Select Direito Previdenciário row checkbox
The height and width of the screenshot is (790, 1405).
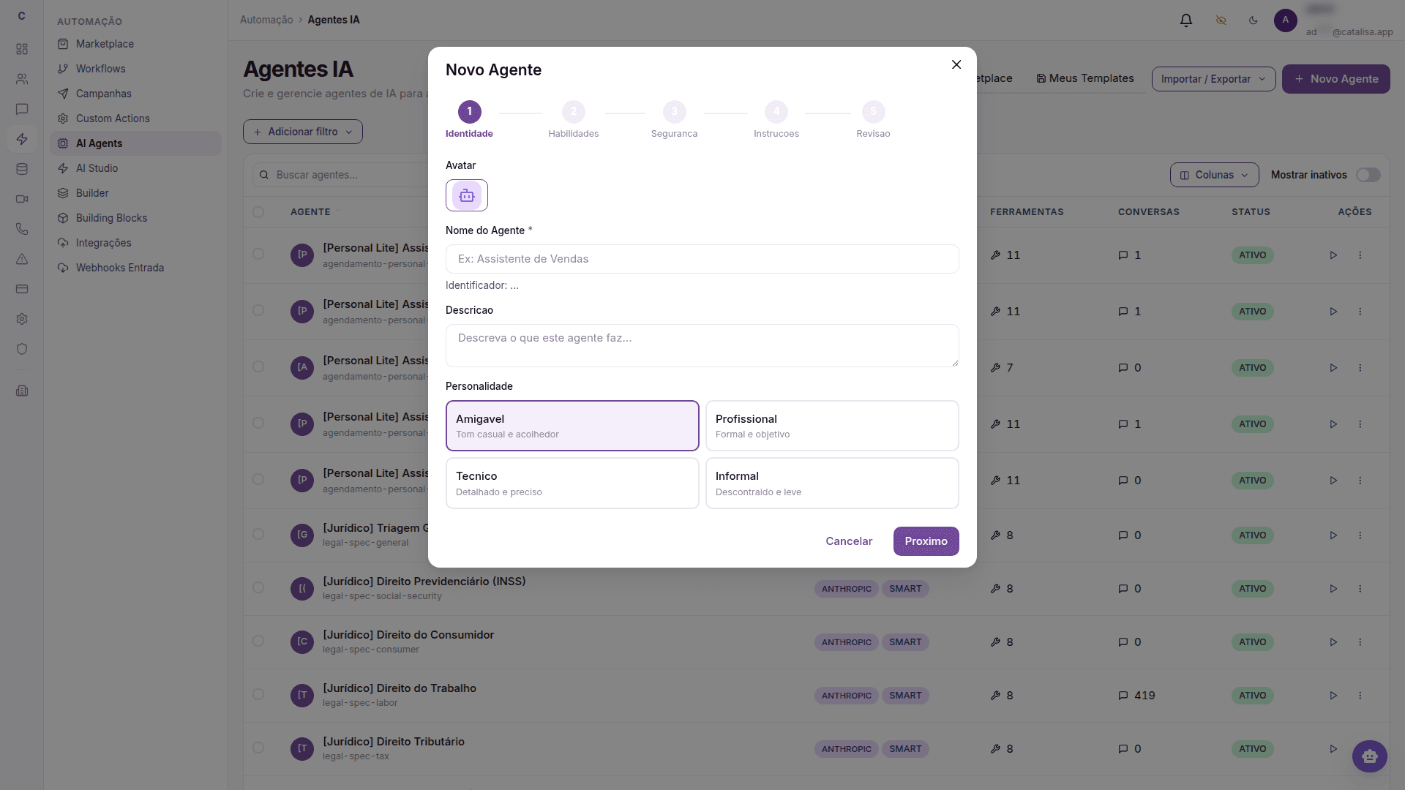258,587
